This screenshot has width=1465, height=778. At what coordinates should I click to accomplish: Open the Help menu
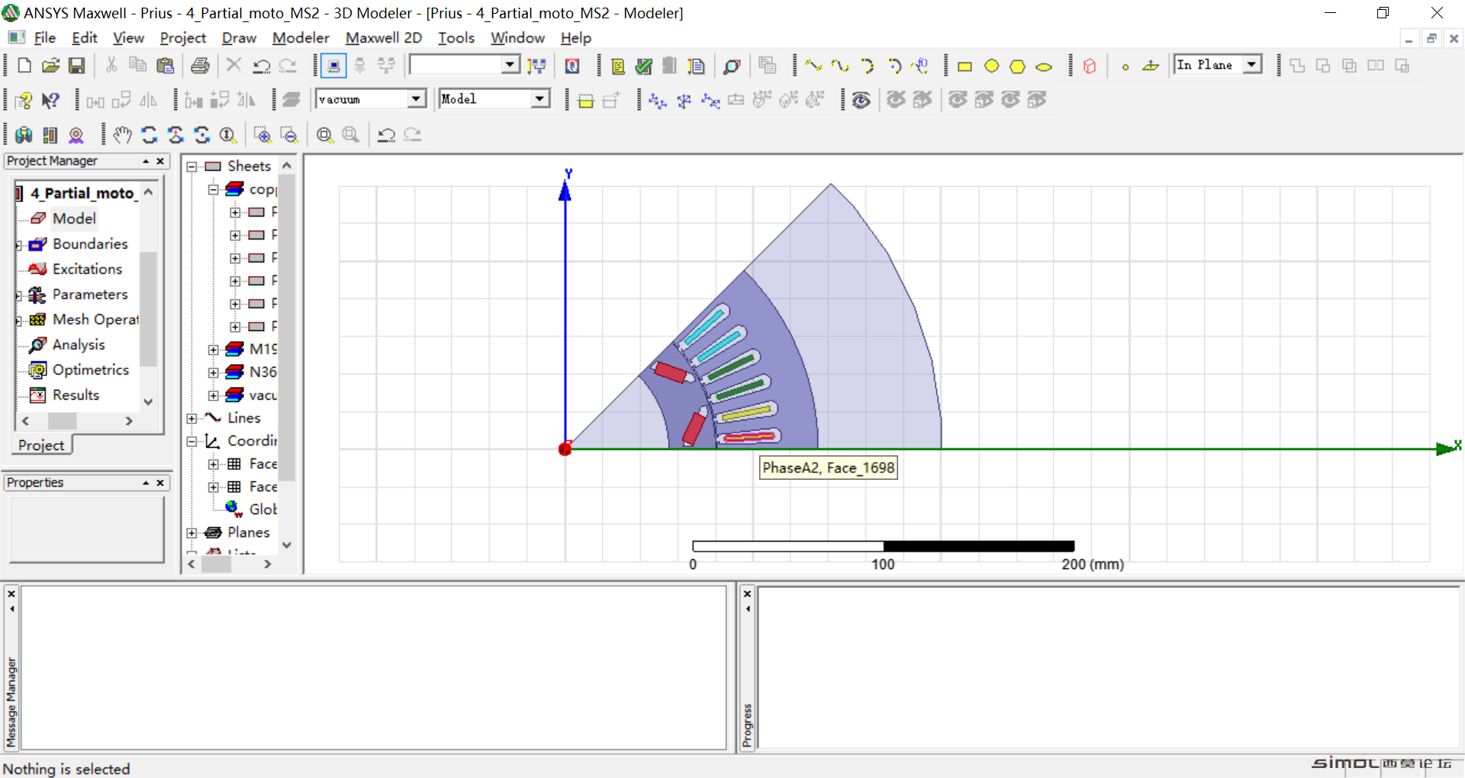coord(576,37)
